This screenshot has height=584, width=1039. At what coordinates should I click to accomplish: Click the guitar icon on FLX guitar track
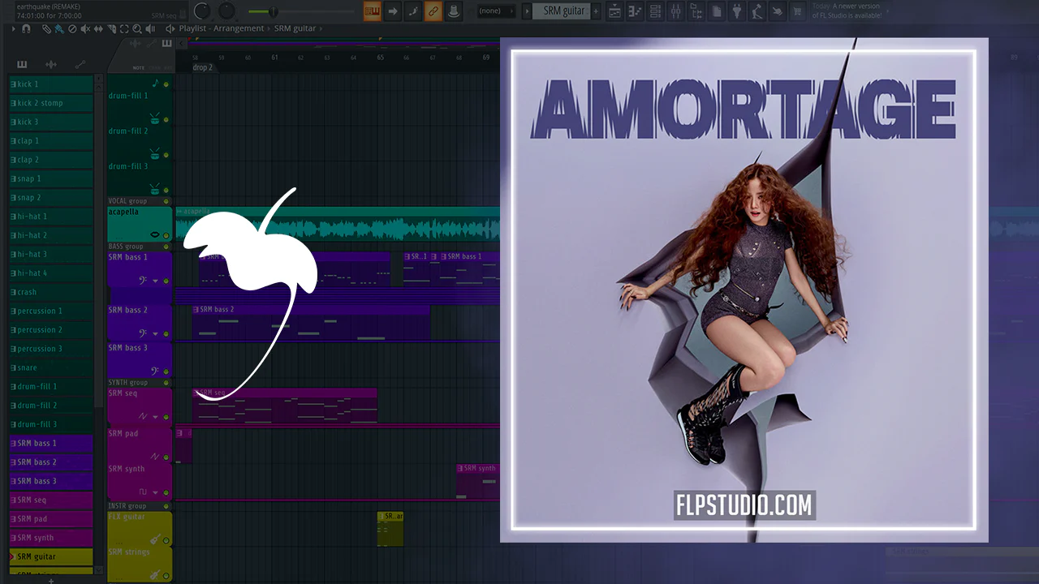coord(154,539)
